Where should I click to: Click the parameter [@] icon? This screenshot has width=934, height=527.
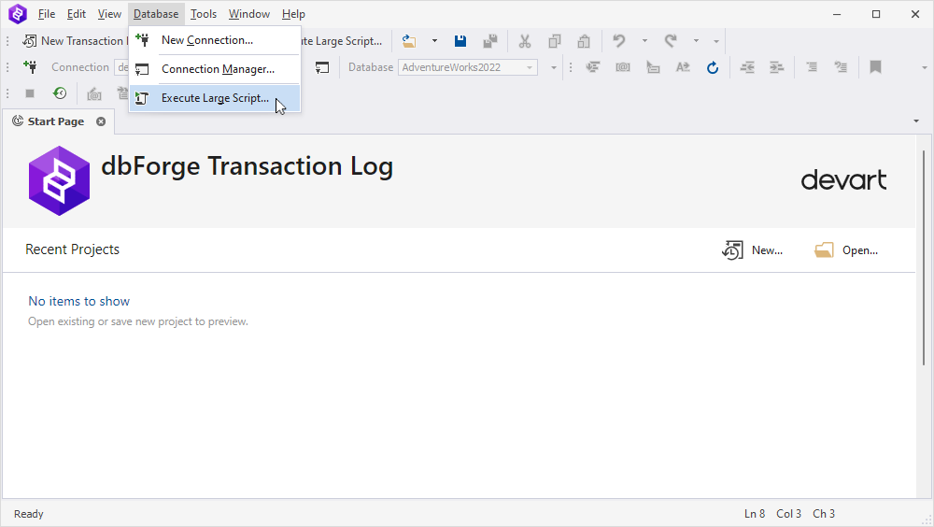coord(622,67)
